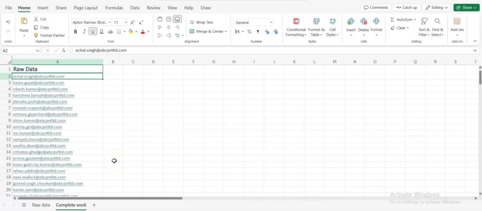
Task: Apply percent style format
Action: tap(249, 31)
